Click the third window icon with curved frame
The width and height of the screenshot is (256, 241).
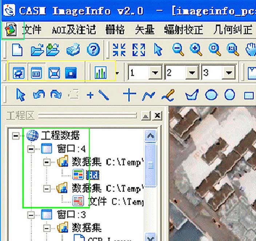(x=54, y=73)
